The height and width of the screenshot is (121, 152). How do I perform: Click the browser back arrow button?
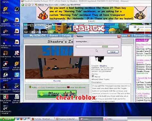[23, 5]
